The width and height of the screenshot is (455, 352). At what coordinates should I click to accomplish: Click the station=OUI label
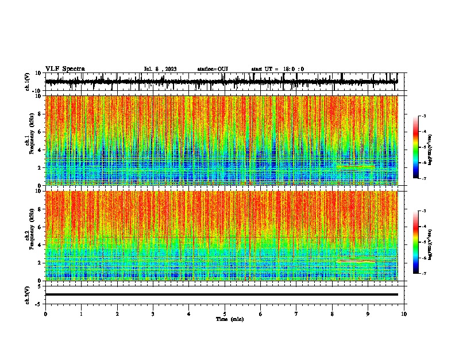213,69
